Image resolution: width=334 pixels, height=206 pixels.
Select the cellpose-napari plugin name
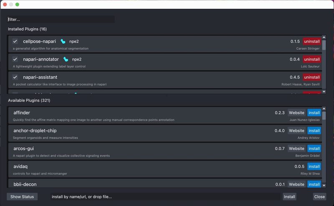pos(39,41)
